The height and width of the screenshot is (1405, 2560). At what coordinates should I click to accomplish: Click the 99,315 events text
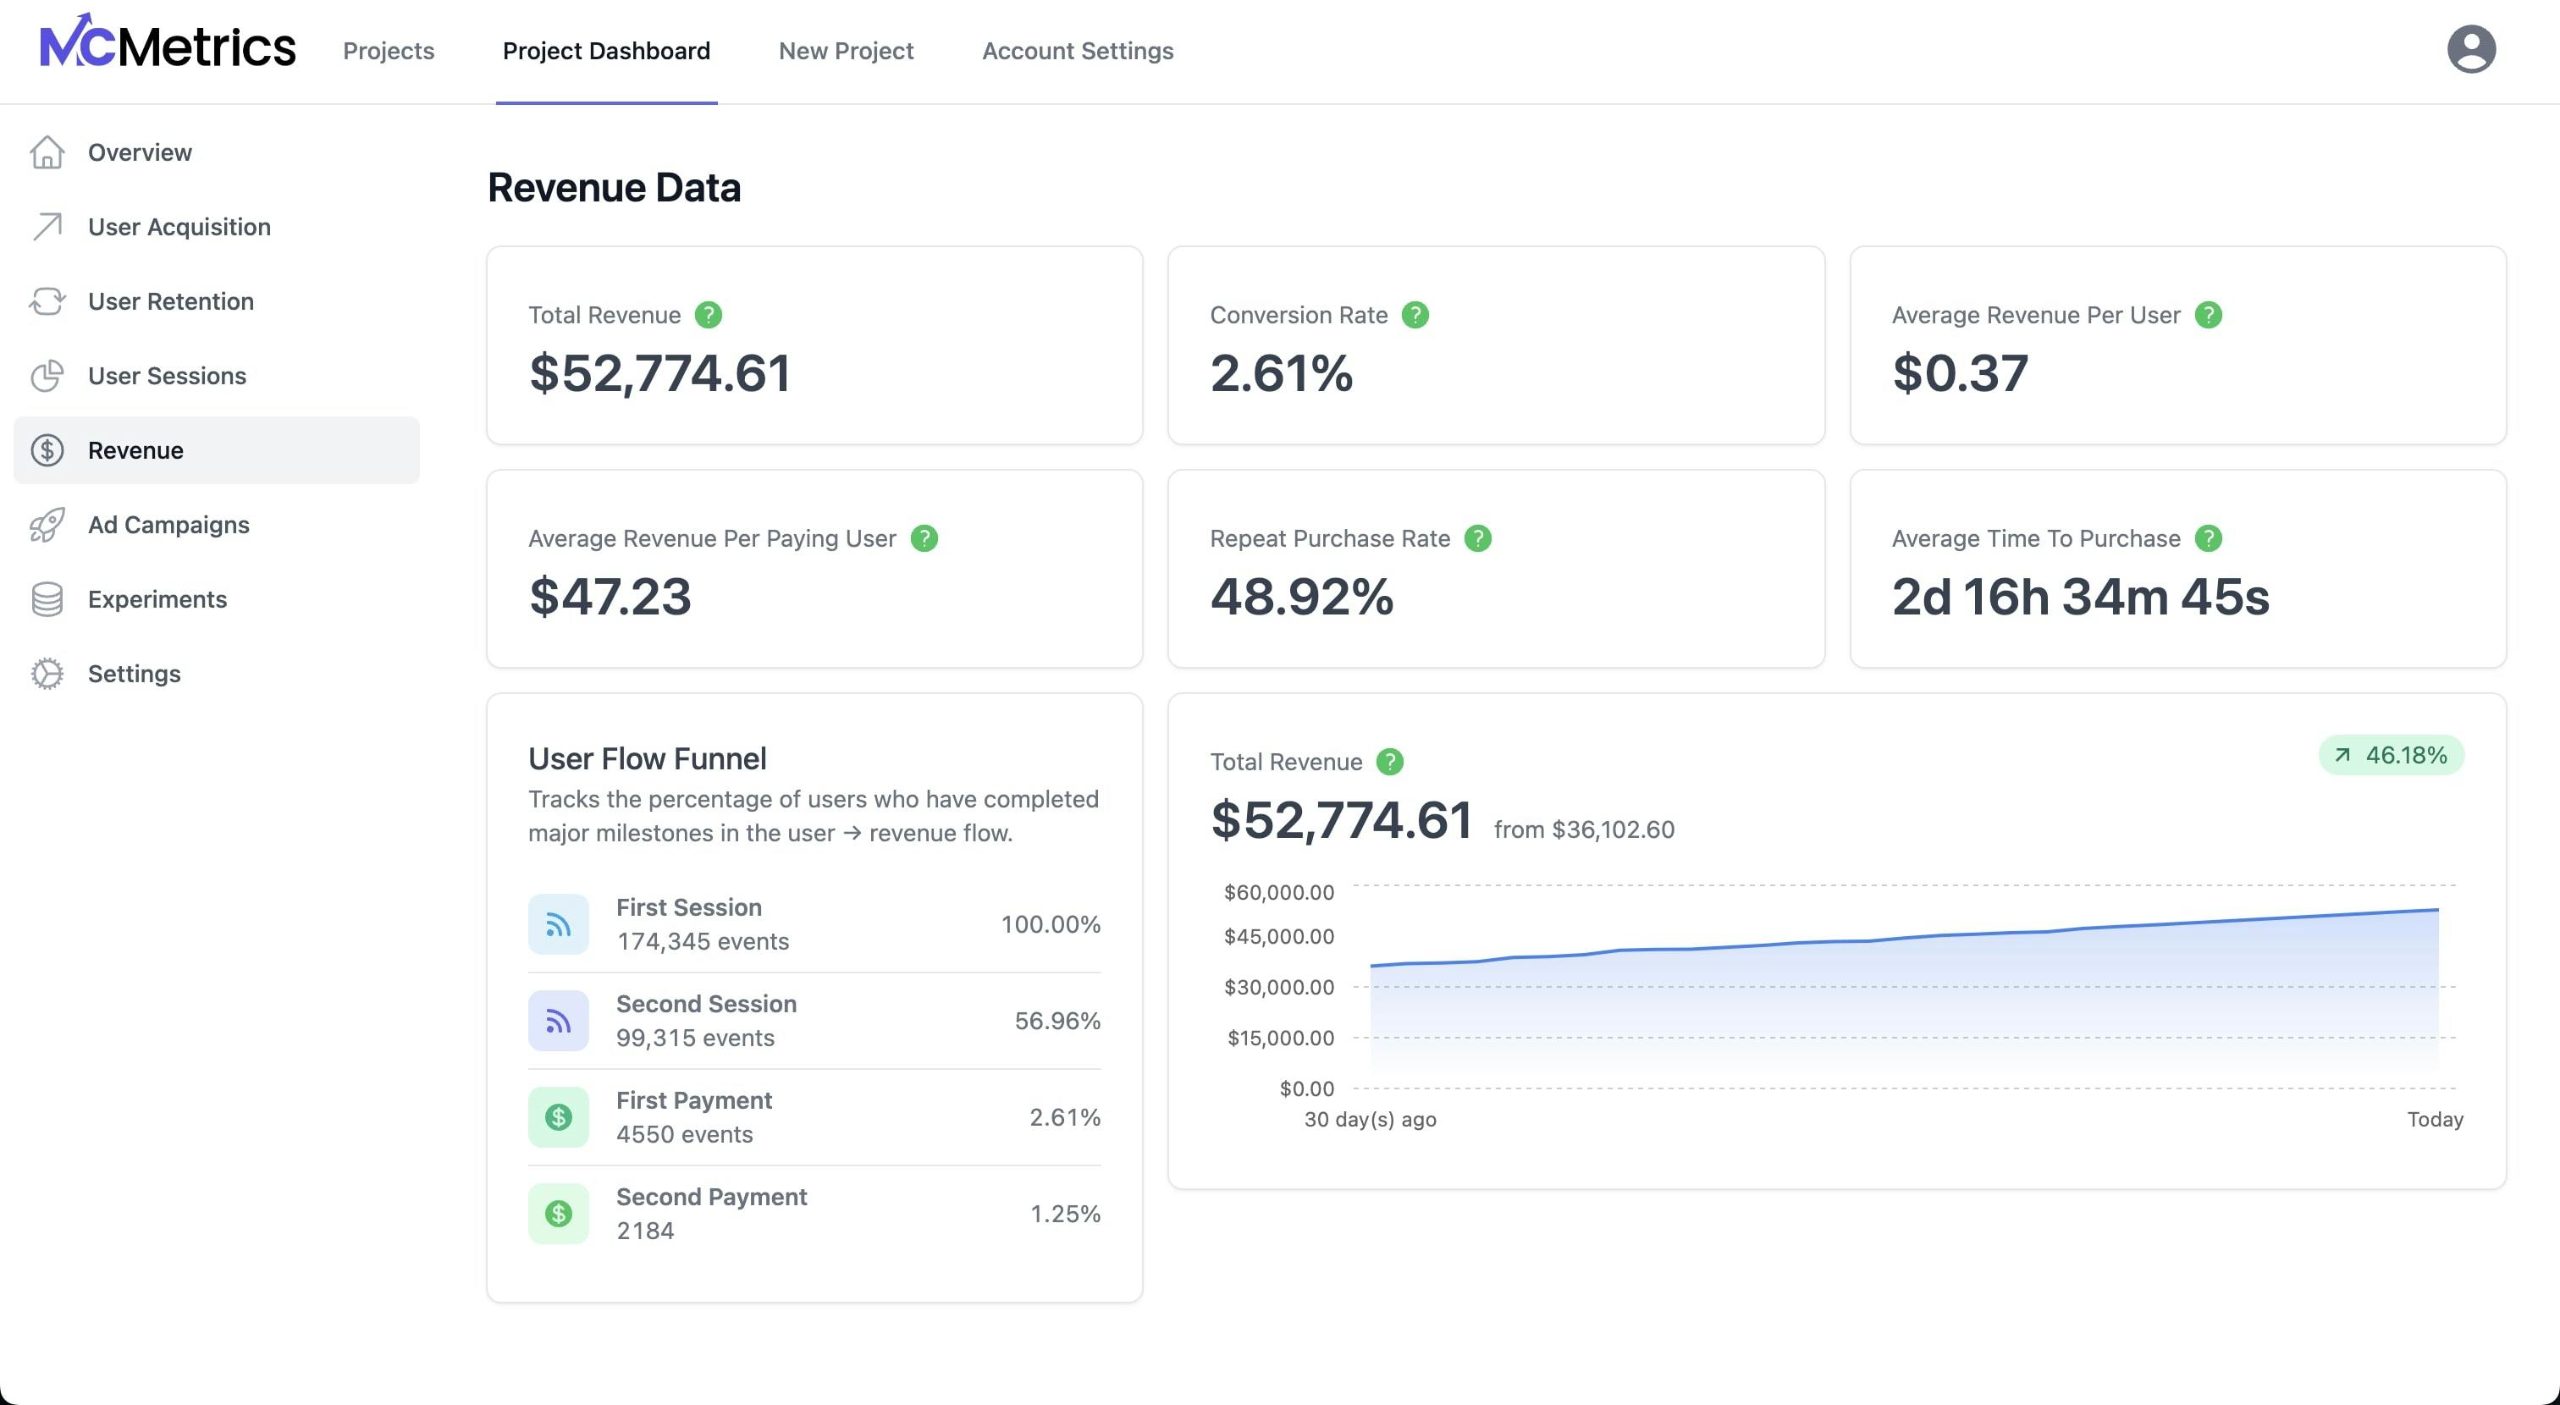695,1039
